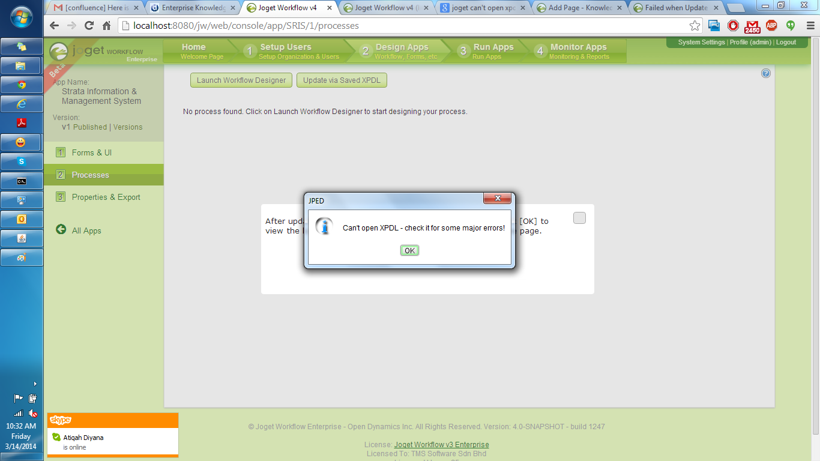Open the Outlook taskbar icon

pos(22,219)
